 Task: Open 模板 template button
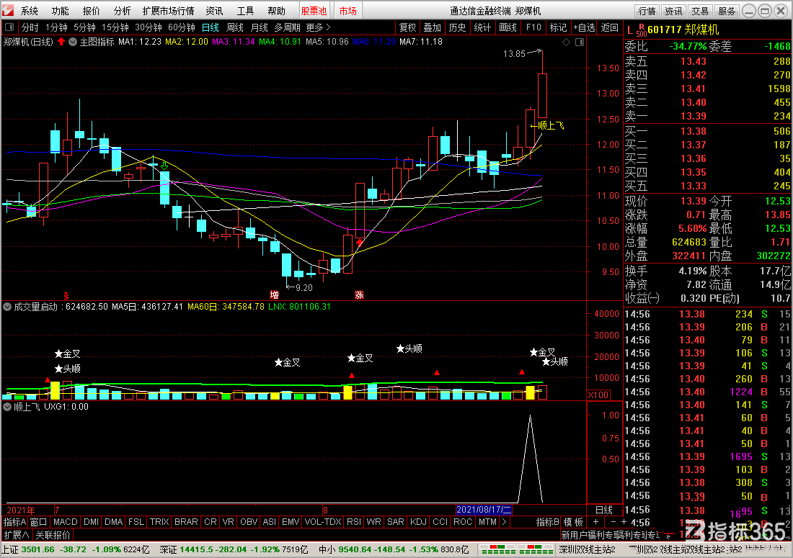point(574,522)
